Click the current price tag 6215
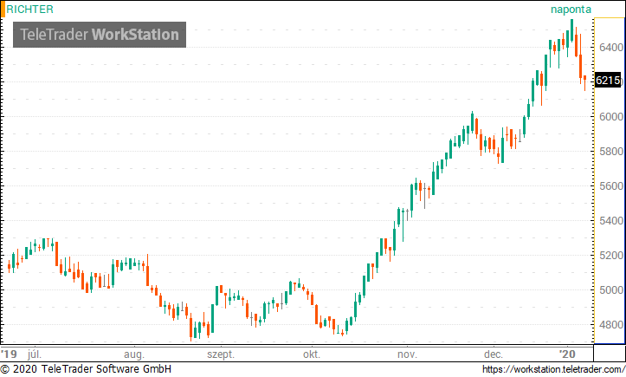 608,81
